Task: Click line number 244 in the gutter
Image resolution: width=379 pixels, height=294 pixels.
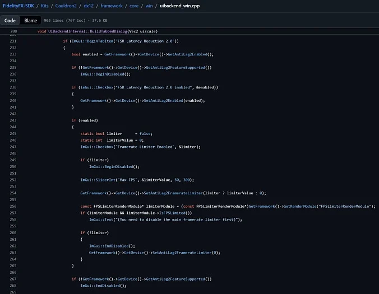Action: (13, 127)
